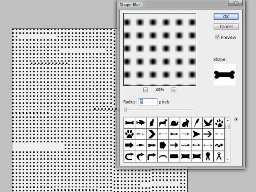Confirm blur with OK button
Screen dimensions: 256x192
(x=226, y=17)
